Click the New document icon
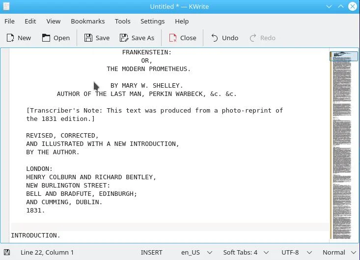 pos(10,38)
